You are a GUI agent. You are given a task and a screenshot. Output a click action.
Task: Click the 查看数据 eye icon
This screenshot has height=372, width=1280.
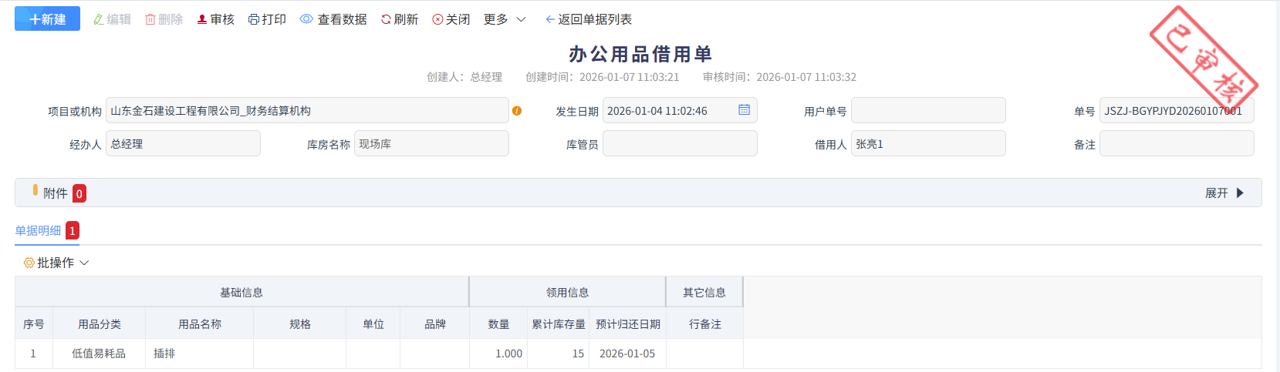coord(306,19)
